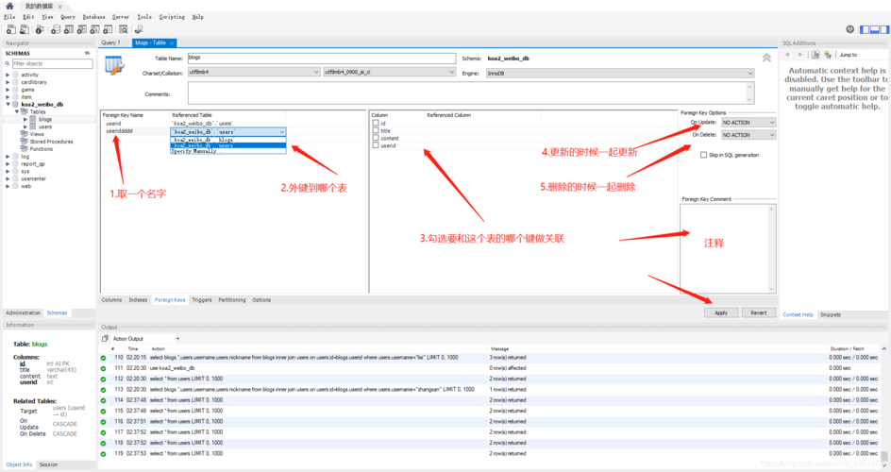
Task: Toggle the left sidebar panel visibility
Action: point(865,29)
